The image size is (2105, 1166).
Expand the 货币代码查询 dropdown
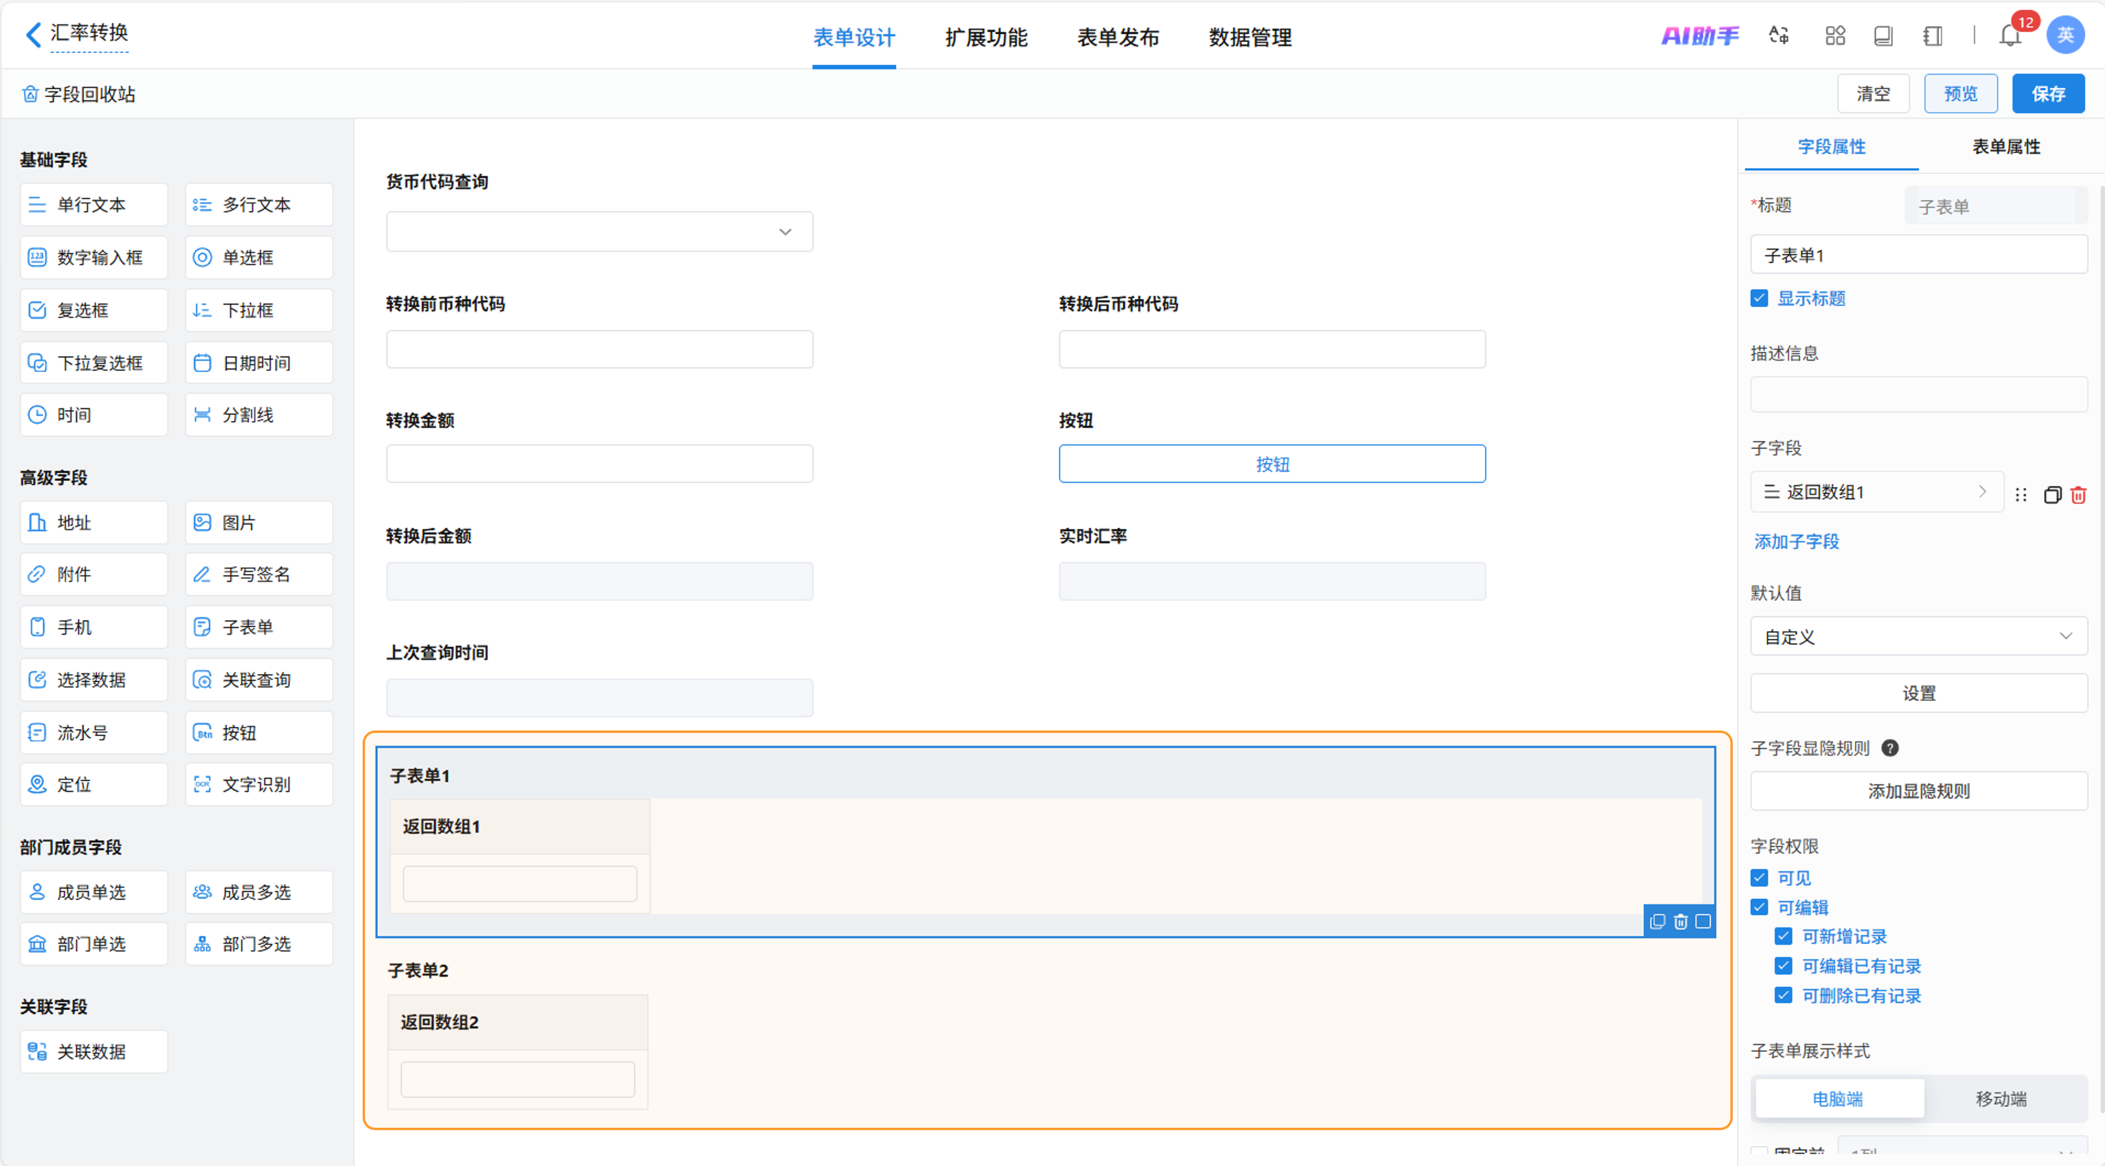599,232
